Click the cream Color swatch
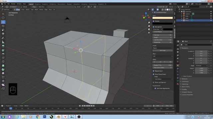The height and width of the screenshot is (119, 213). click(x=162, y=18)
